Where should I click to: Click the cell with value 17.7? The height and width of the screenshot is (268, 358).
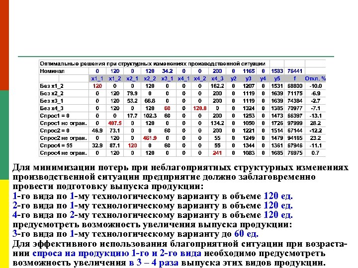coord(132,116)
